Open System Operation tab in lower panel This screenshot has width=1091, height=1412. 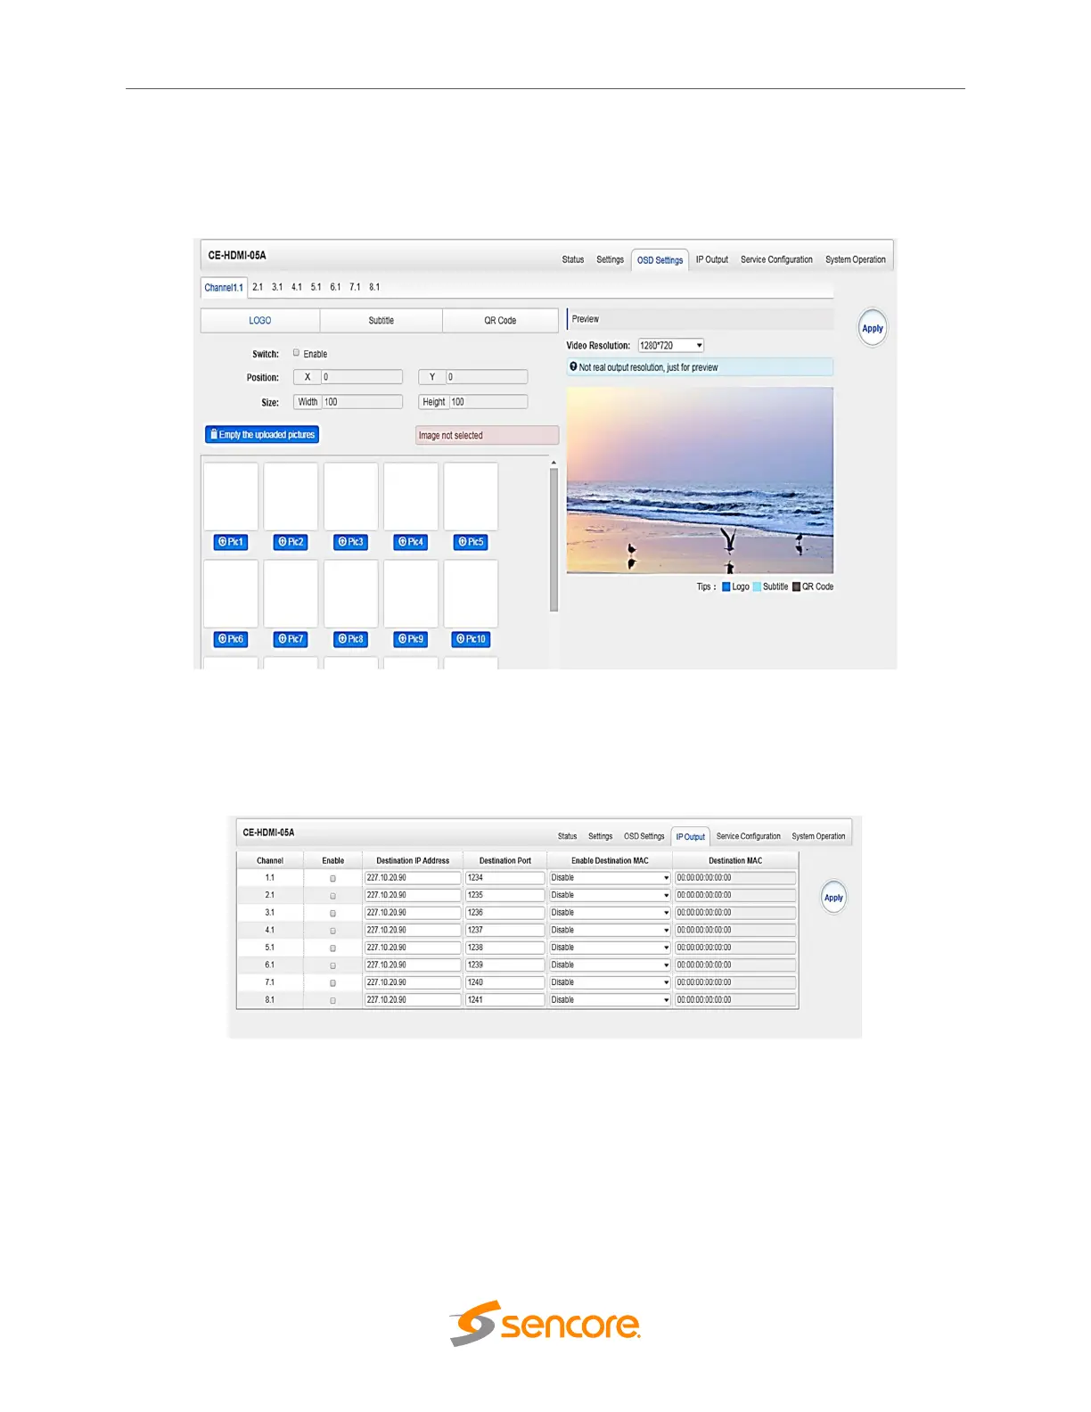pos(818,836)
